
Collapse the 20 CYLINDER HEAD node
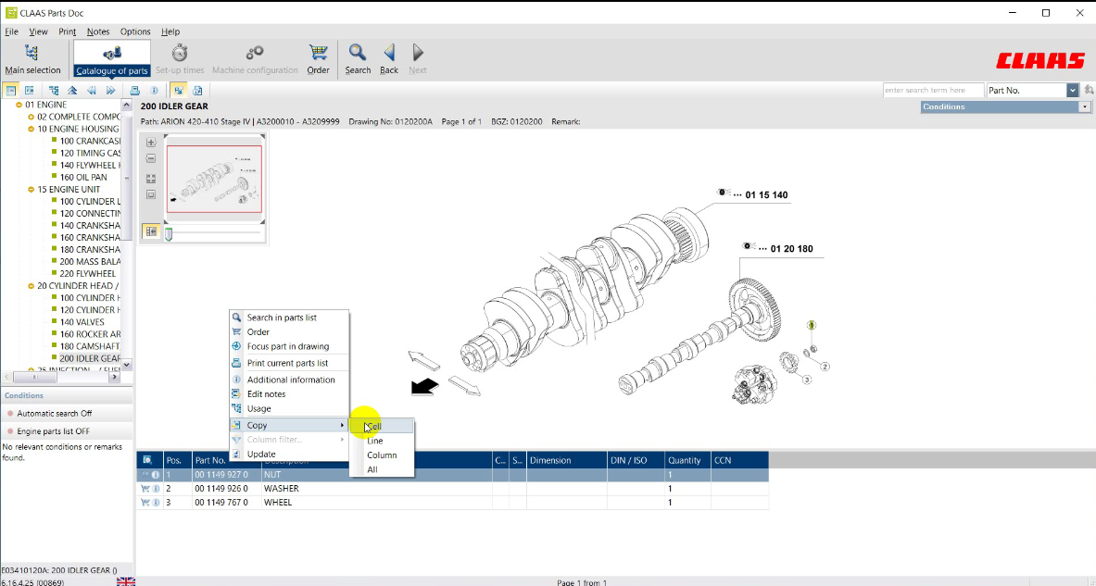pyautogui.click(x=31, y=286)
